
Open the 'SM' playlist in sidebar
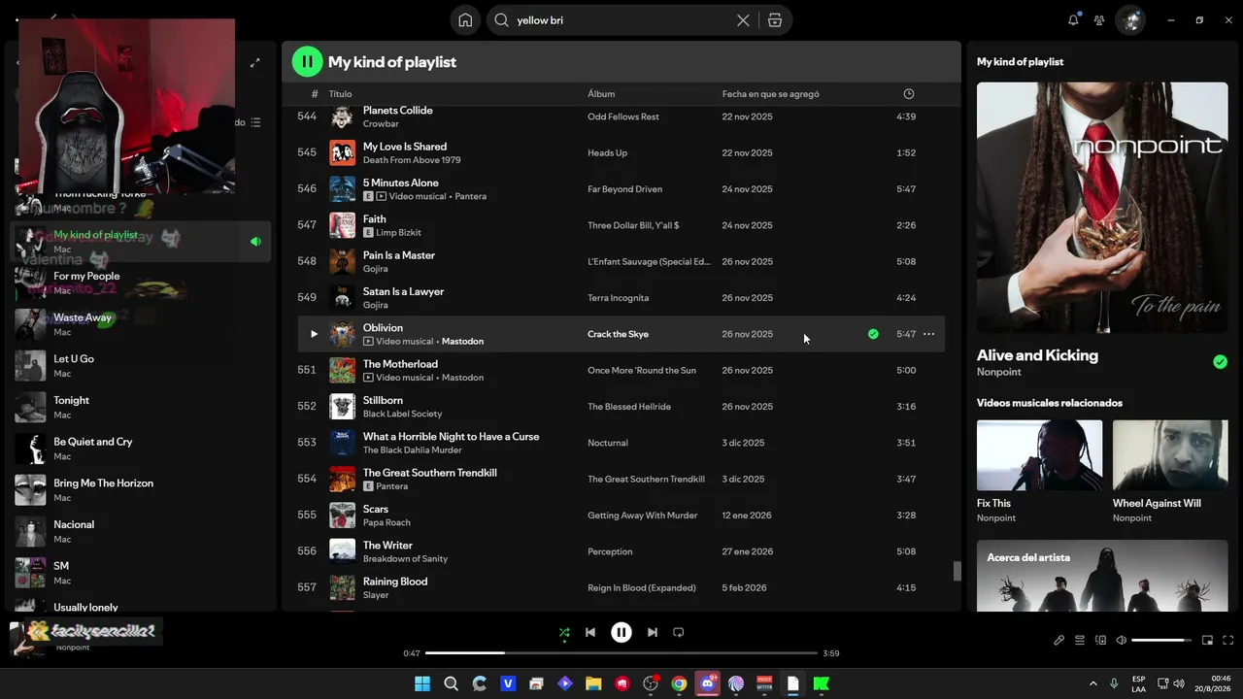pyautogui.click(x=141, y=573)
